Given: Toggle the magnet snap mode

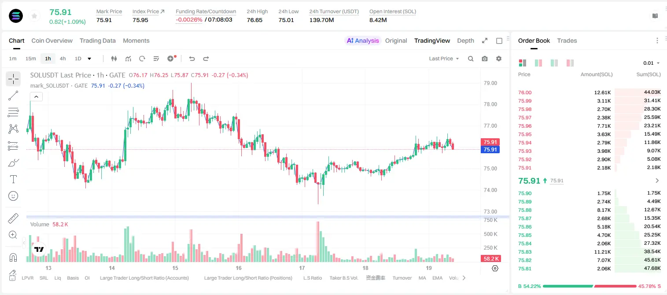Looking at the screenshot, I should point(13,257).
